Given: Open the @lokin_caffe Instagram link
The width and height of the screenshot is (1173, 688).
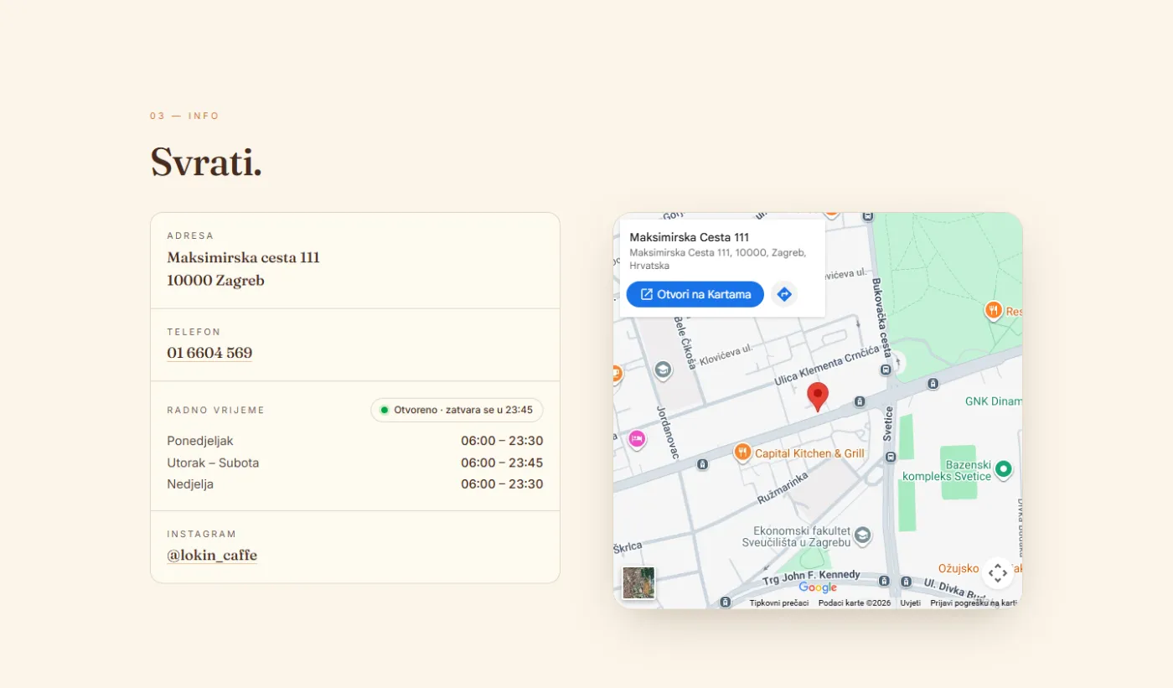Looking at the screenshot, I should (212, 555).
